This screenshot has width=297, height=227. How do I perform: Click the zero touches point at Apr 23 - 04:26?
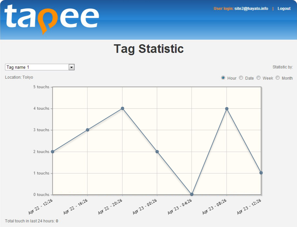pos(192,194)
